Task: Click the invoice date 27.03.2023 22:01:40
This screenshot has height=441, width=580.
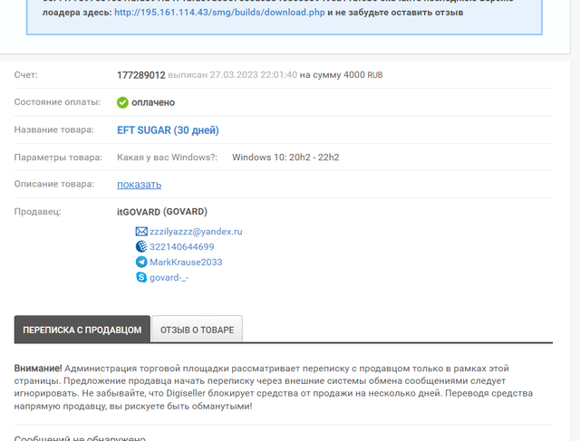Action: pyautogui.click(x=254, y=75)
